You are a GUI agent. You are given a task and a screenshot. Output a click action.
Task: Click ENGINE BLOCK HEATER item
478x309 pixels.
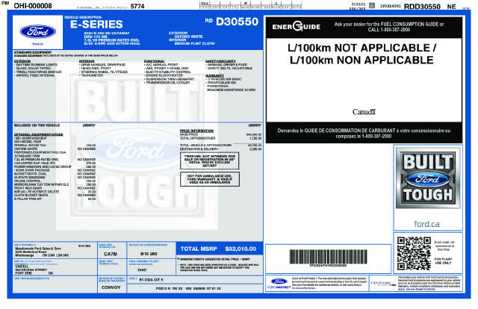pyautogui.click(x=164, y=75)
